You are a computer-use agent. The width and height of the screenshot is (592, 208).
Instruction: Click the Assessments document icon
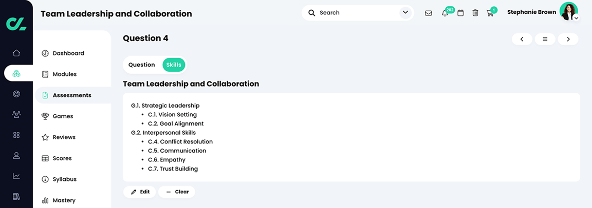(45, 95)
